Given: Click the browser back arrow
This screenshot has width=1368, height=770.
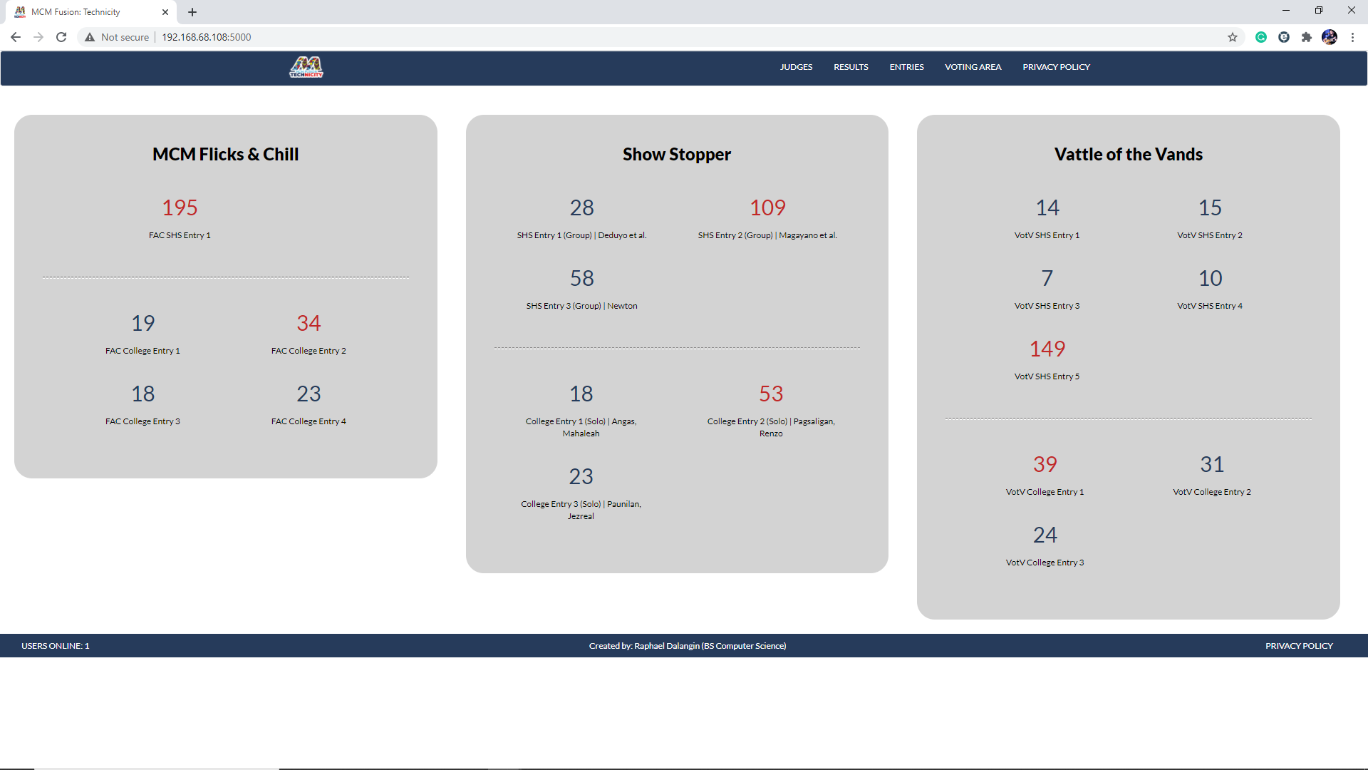Looking at the screenshot, I should point(15,37).
